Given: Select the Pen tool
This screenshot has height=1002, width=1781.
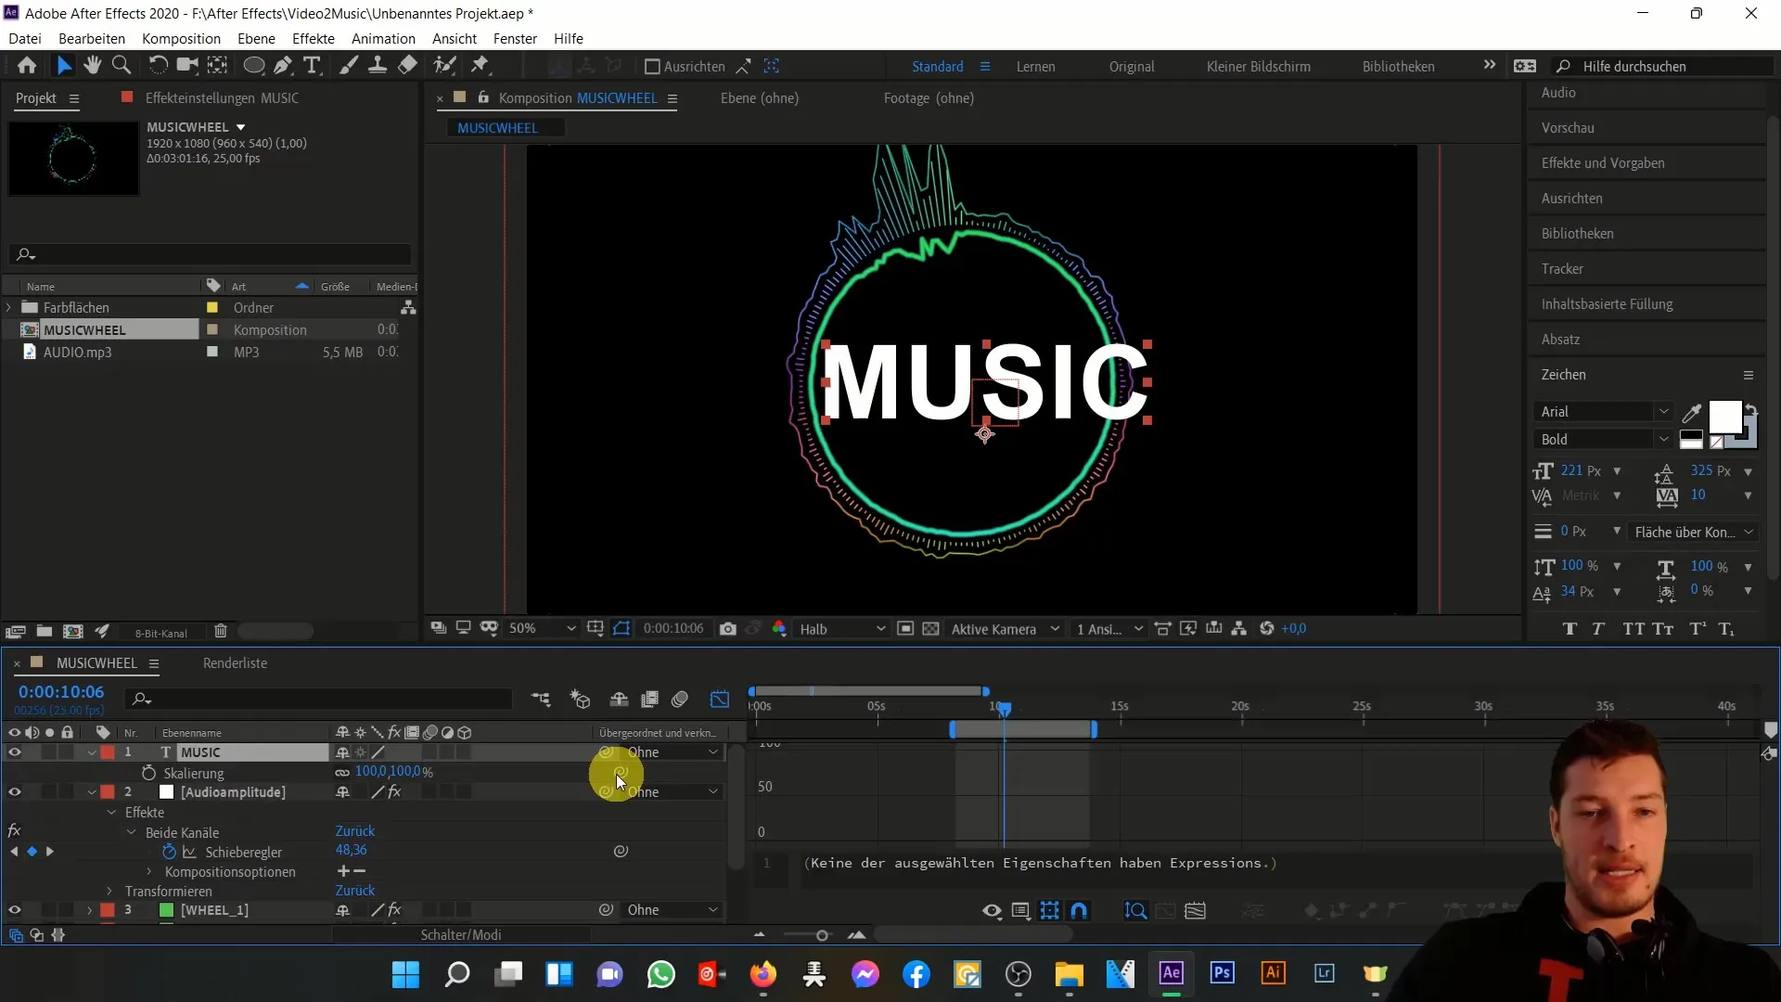Looking at the screenshot, I should click(x=283, y=66).
